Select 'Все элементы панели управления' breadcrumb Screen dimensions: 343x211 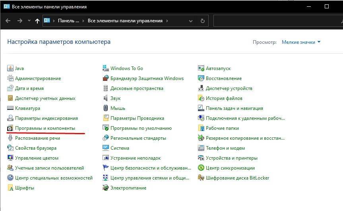pos(125,21)
